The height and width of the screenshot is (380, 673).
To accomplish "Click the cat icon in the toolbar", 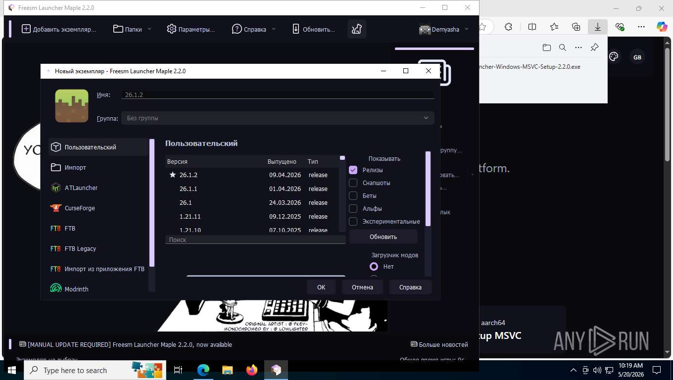I will [x=357, y=29].
